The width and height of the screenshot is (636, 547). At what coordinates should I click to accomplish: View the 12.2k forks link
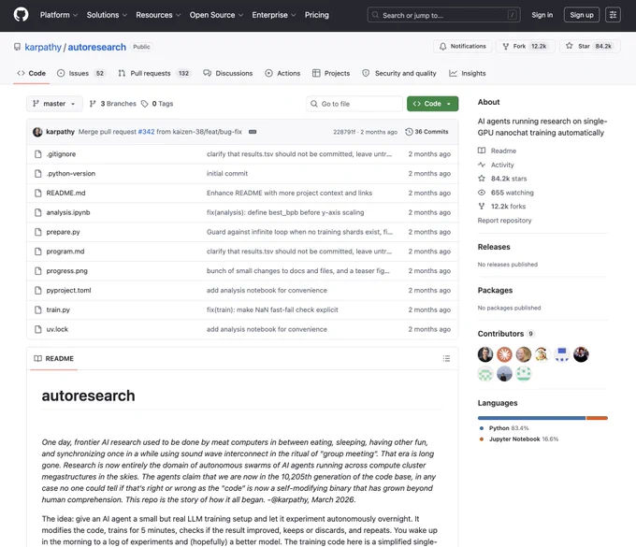tap(508, 207)
